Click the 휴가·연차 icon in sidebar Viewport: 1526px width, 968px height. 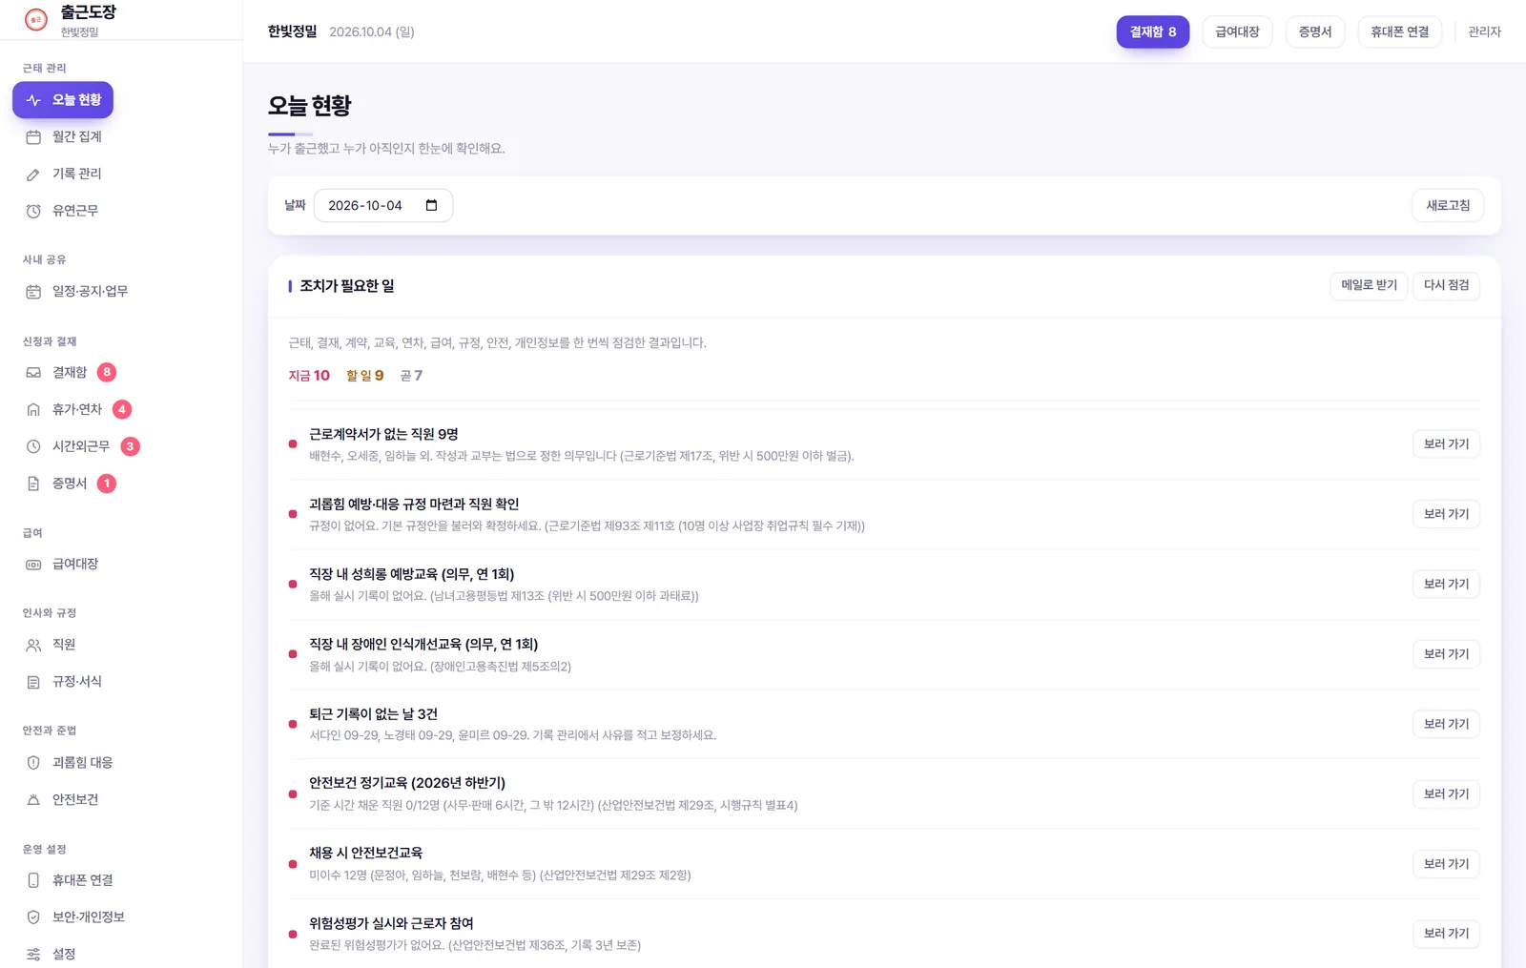[x=33, y=410]
